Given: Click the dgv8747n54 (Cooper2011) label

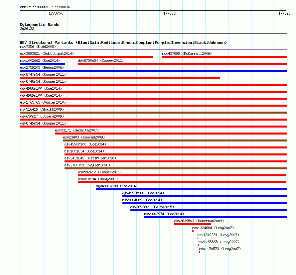Looking at the screenshot, I should pos(43,74).
